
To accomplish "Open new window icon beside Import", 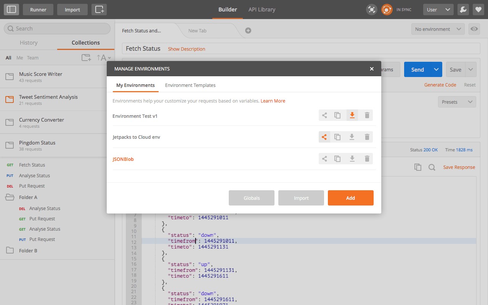I will 99,10.
